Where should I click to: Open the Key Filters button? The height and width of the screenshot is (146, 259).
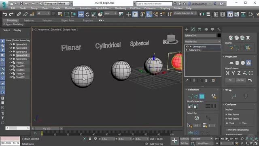coord(204,143)
